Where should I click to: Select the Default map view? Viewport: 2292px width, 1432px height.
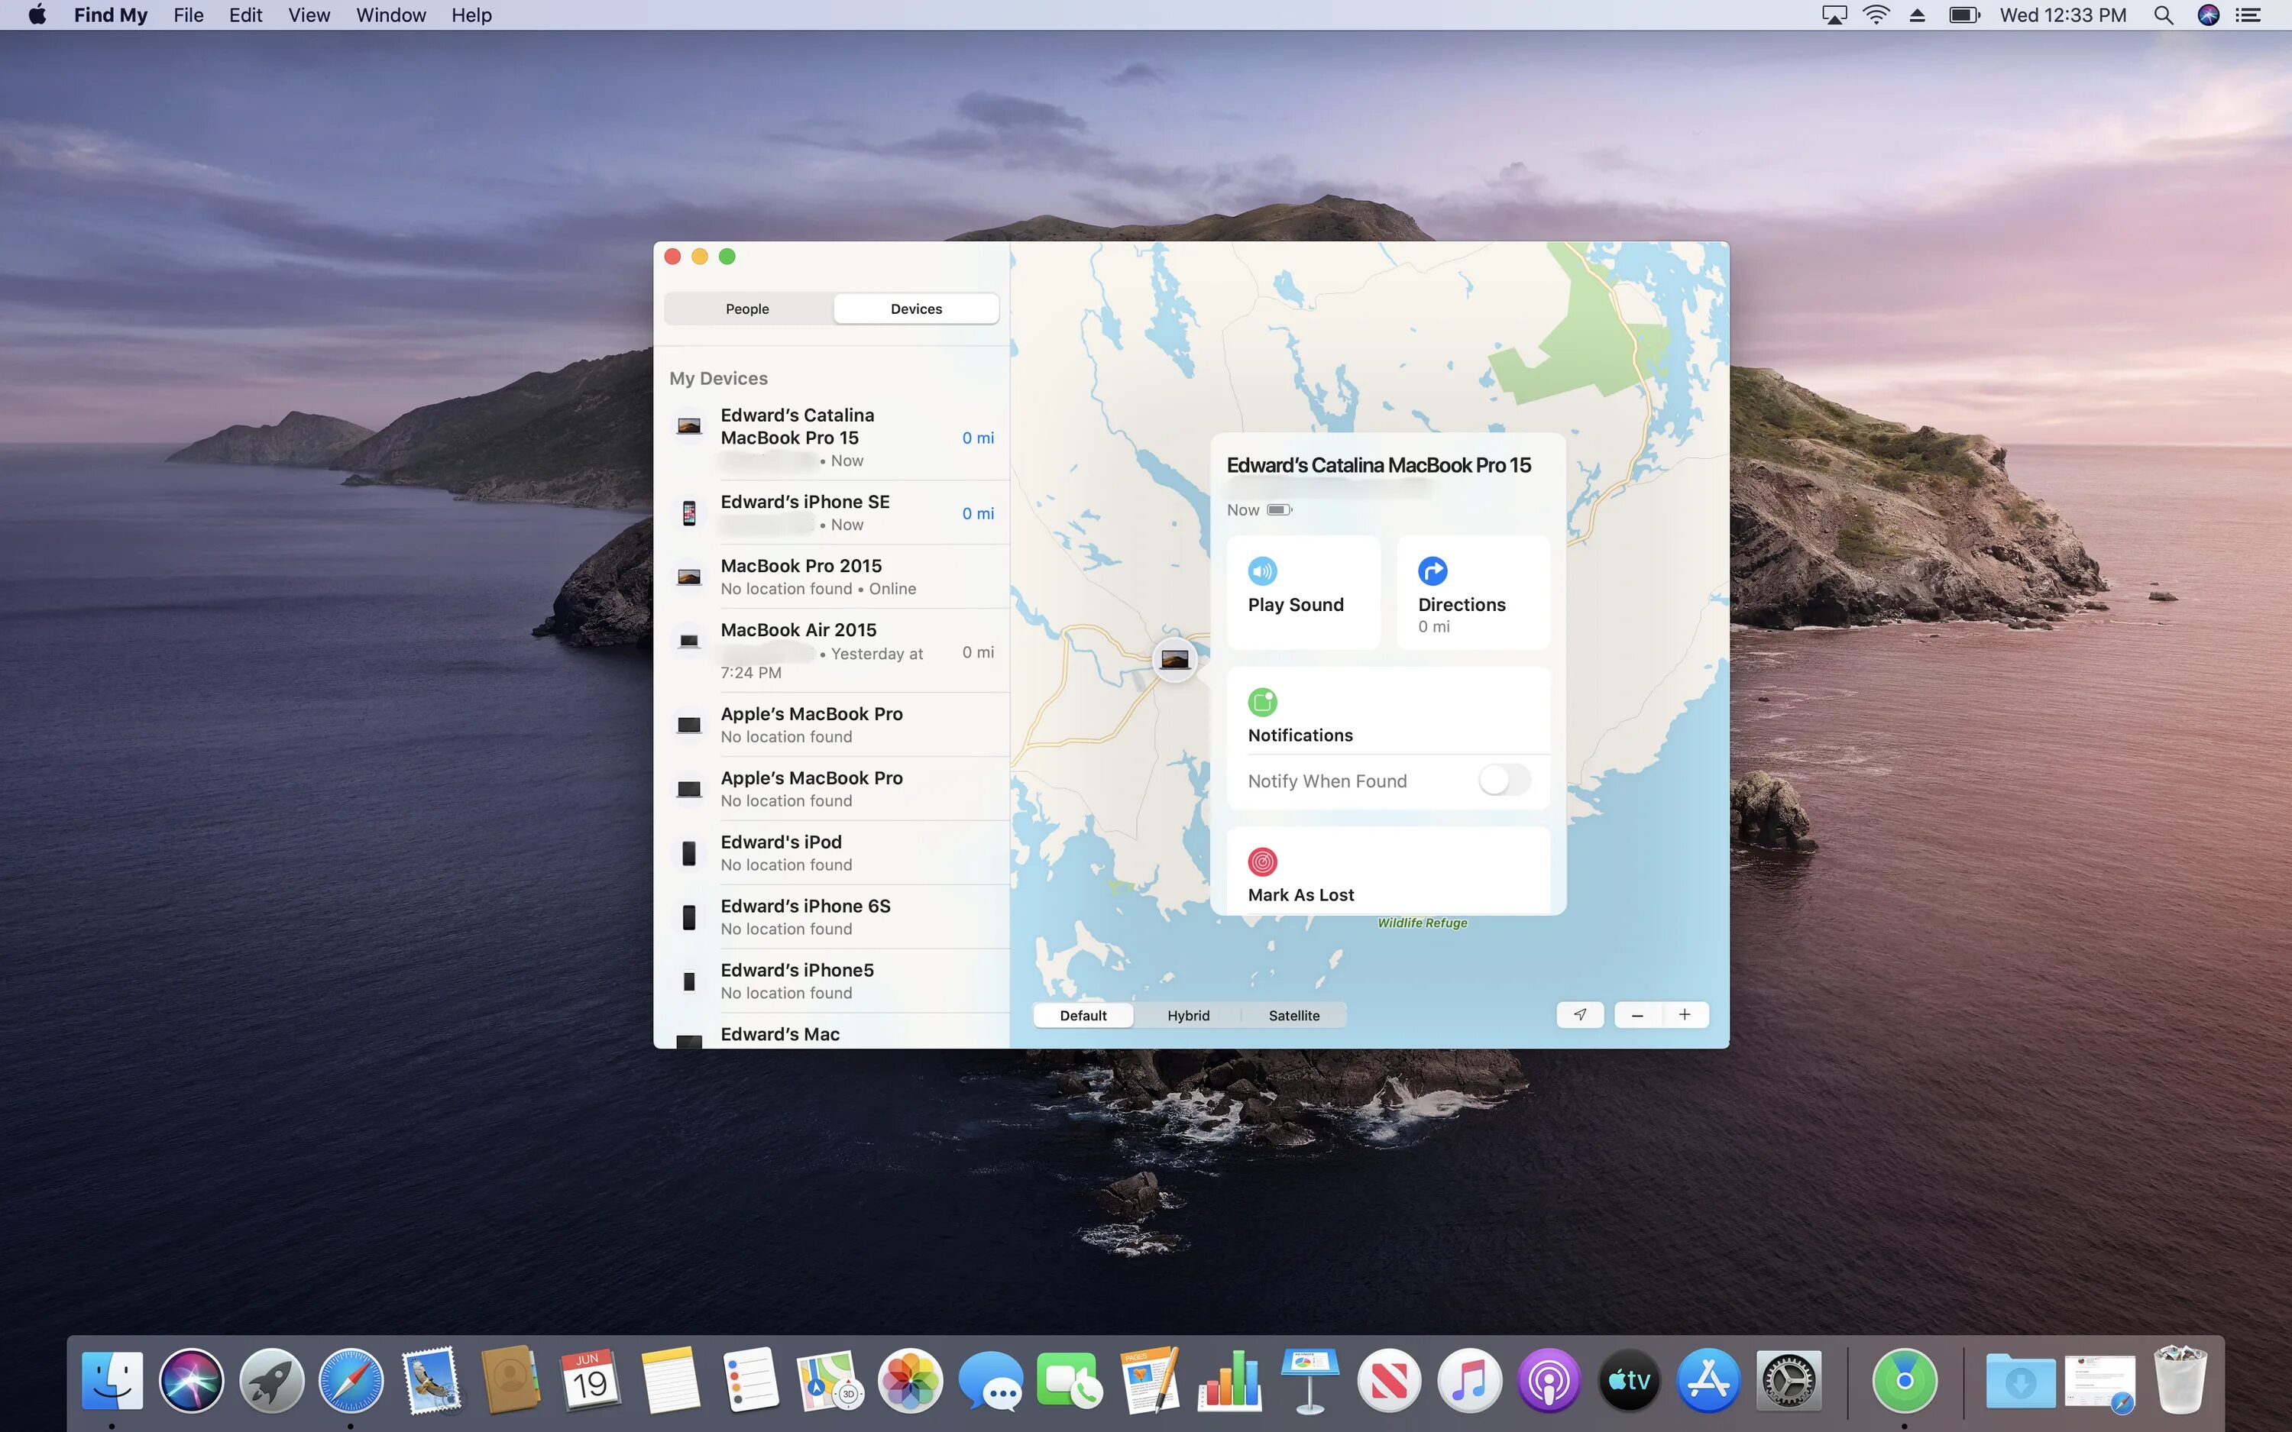[1083, 1015]
